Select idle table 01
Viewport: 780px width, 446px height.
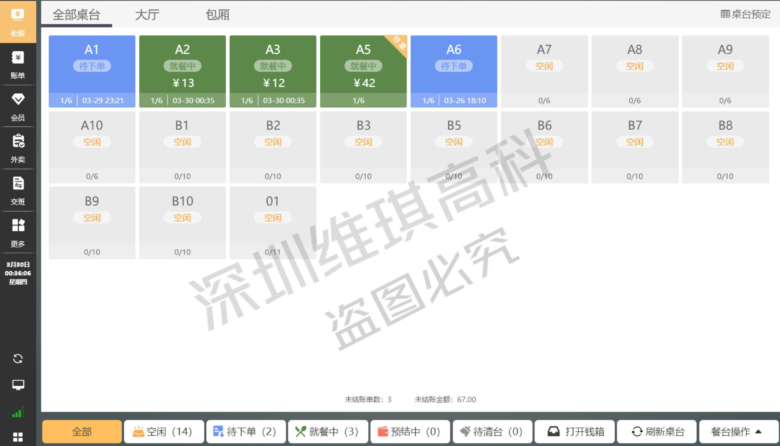coord(273,223)
